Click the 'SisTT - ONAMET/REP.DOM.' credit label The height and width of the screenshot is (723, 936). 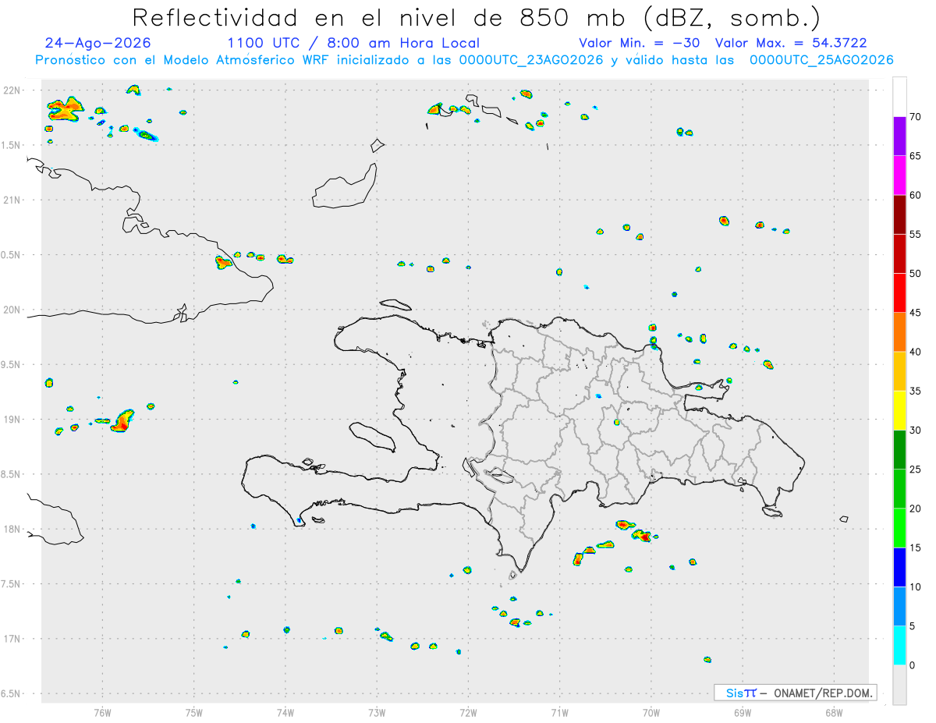point(795,693)
